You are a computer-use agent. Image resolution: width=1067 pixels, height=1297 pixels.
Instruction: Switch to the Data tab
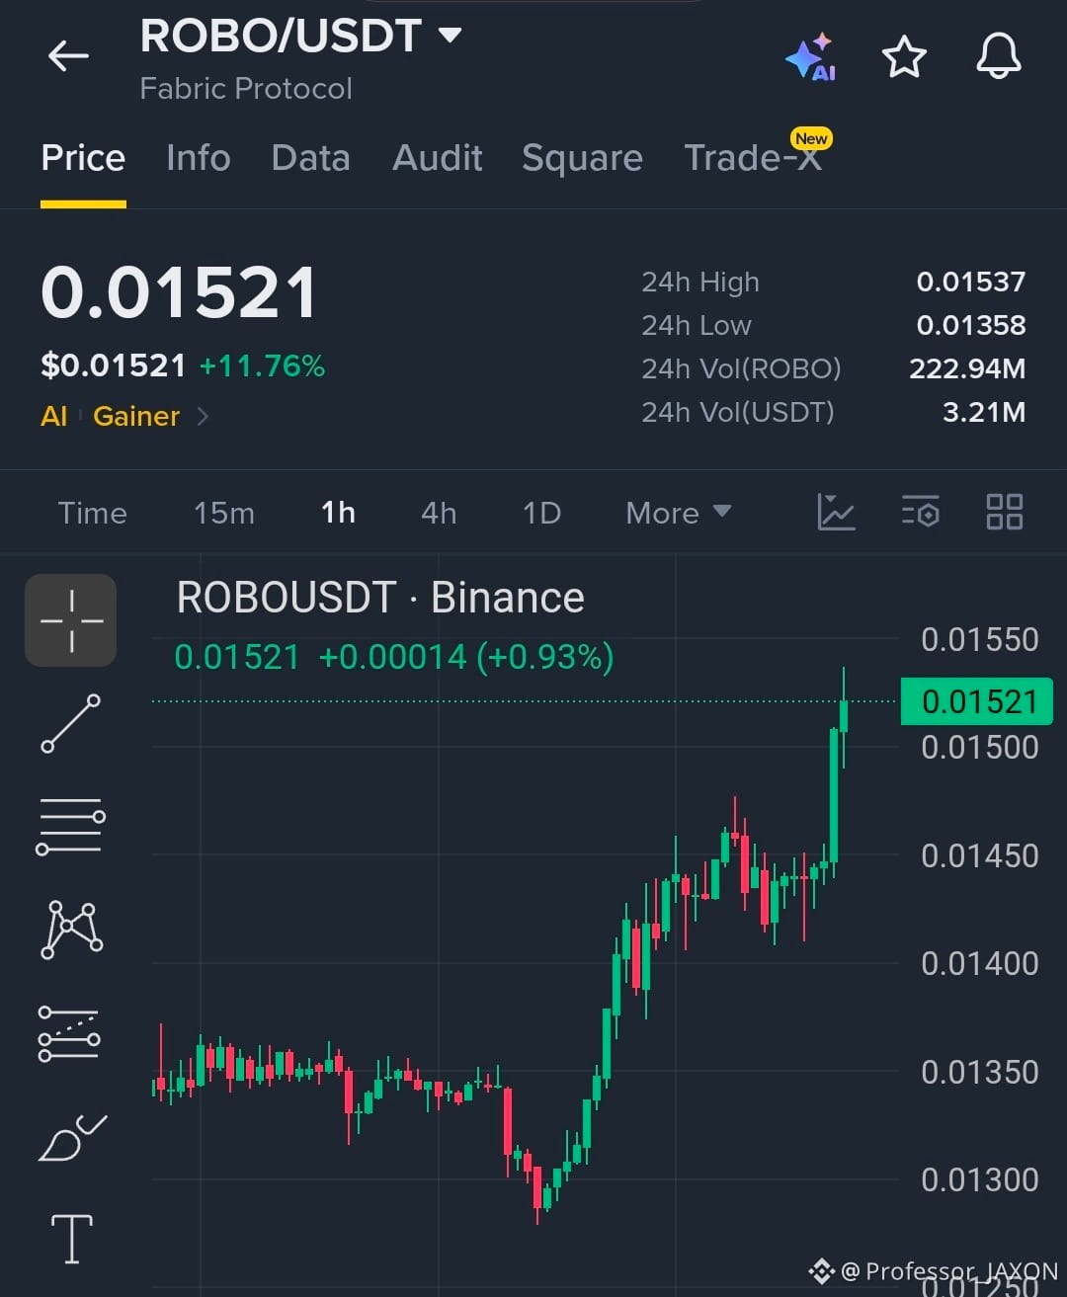click(310, 158)
